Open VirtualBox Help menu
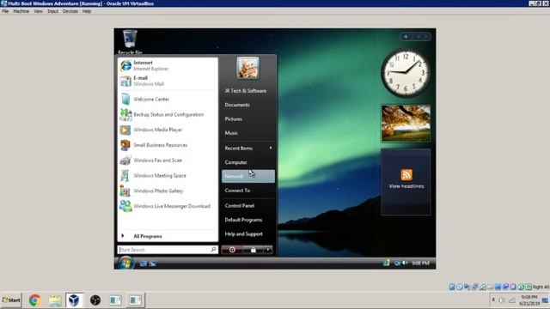This screenshot has width=550, height=309. click(x=87, y=11)
